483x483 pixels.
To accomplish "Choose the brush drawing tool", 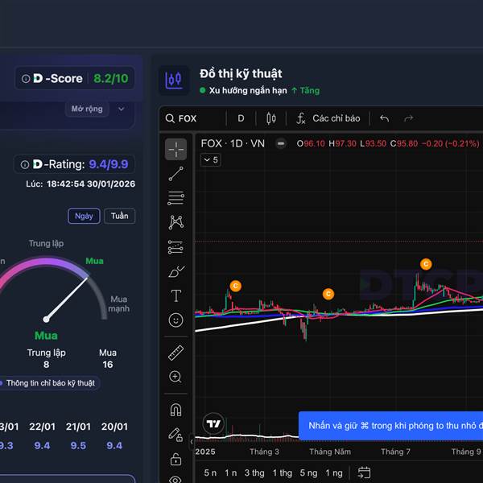I will 175,272.
